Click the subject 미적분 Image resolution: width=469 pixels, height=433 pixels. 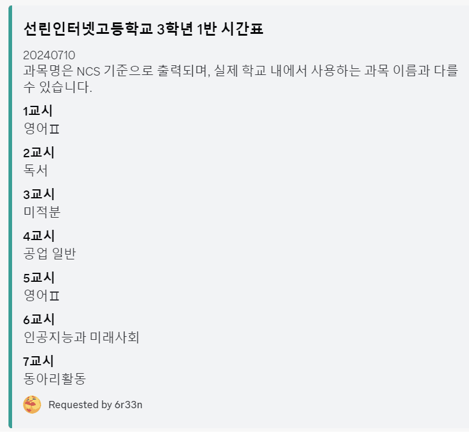[42, 212]
